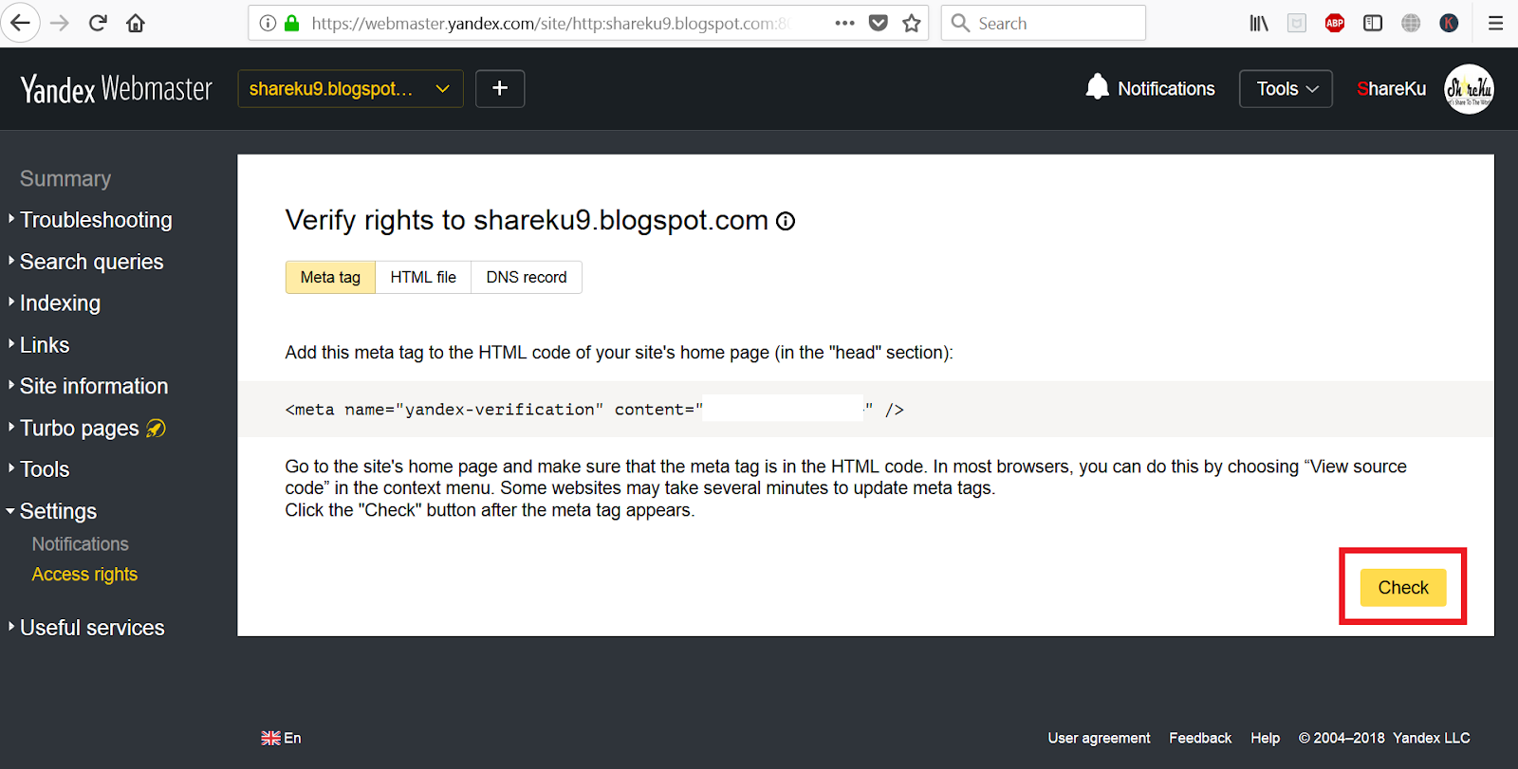Click the yandex-verification meta tag code
Image resolution: width=1518 pixels, height=769 pixels.
(595, 410)
